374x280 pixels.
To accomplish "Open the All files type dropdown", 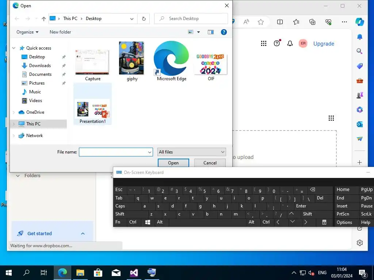I will tap(191, 152).
